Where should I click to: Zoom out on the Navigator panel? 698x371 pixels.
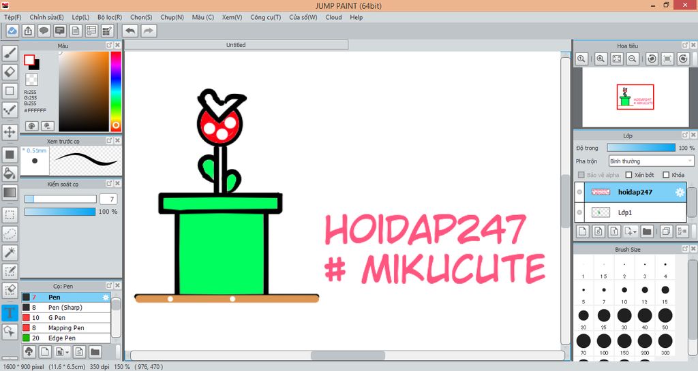click(632, 59)
